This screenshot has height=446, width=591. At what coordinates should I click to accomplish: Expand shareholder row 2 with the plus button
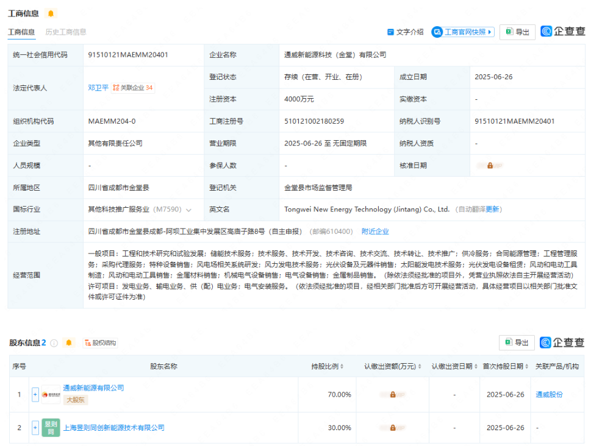click(x=35, y=428)
